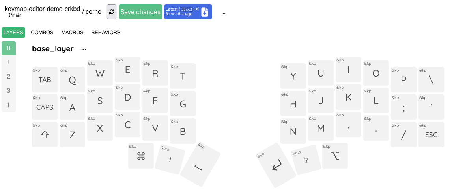
Task: Open the header more options ellipsis
Action: (223, 13)
